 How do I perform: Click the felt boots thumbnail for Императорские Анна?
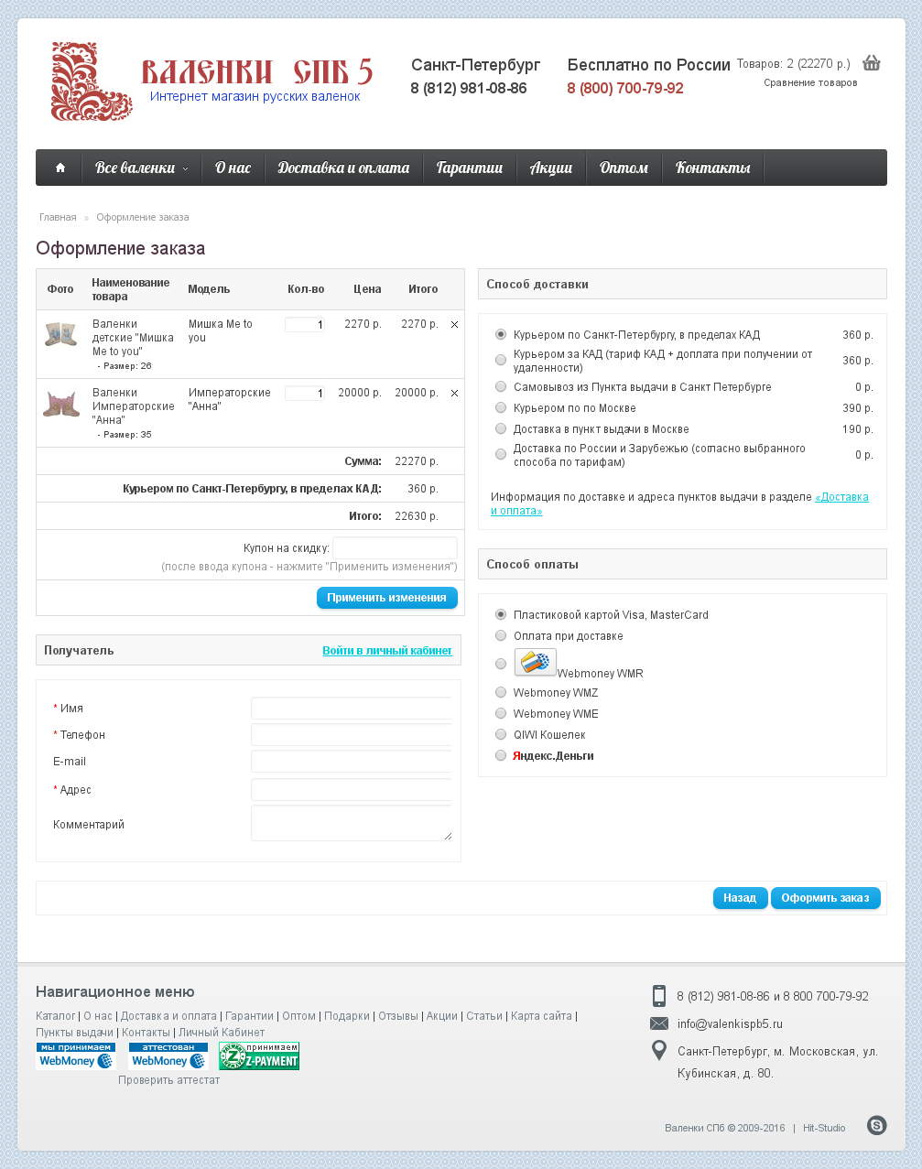click(x=61, y=403)
